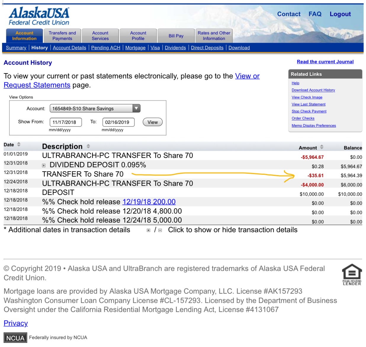Click the Help related link
366x347 pixels.
tap(296, 83)
